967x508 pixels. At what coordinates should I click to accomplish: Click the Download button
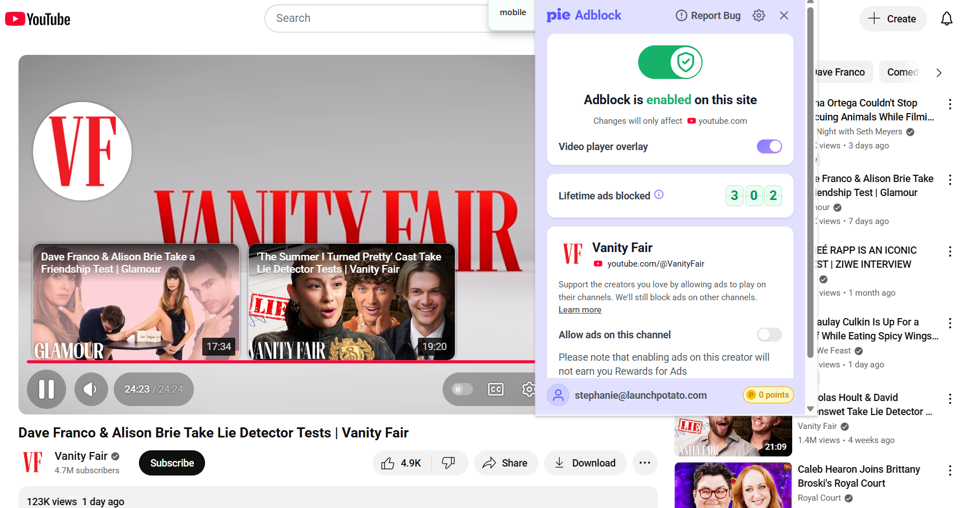pos(585,463)
